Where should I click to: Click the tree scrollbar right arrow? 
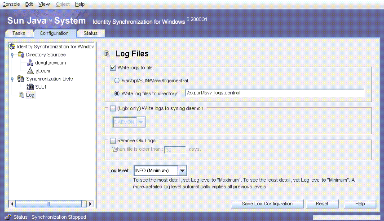[90, 204]
